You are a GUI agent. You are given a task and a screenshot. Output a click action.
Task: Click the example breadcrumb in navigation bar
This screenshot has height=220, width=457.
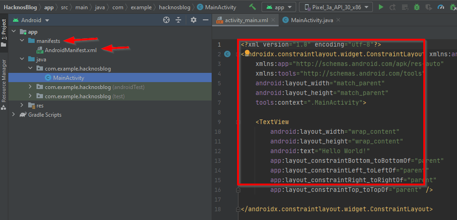[x=141, y=7]
